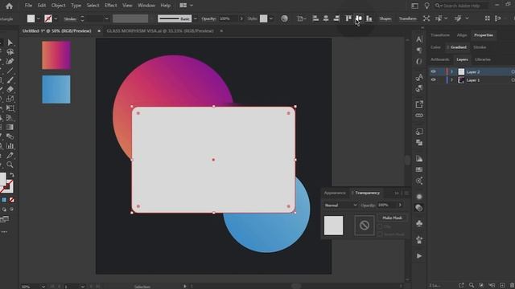Toggle visibility of Layer 1
This screenshot has width=515, height=289.
[x=433, y=80]
